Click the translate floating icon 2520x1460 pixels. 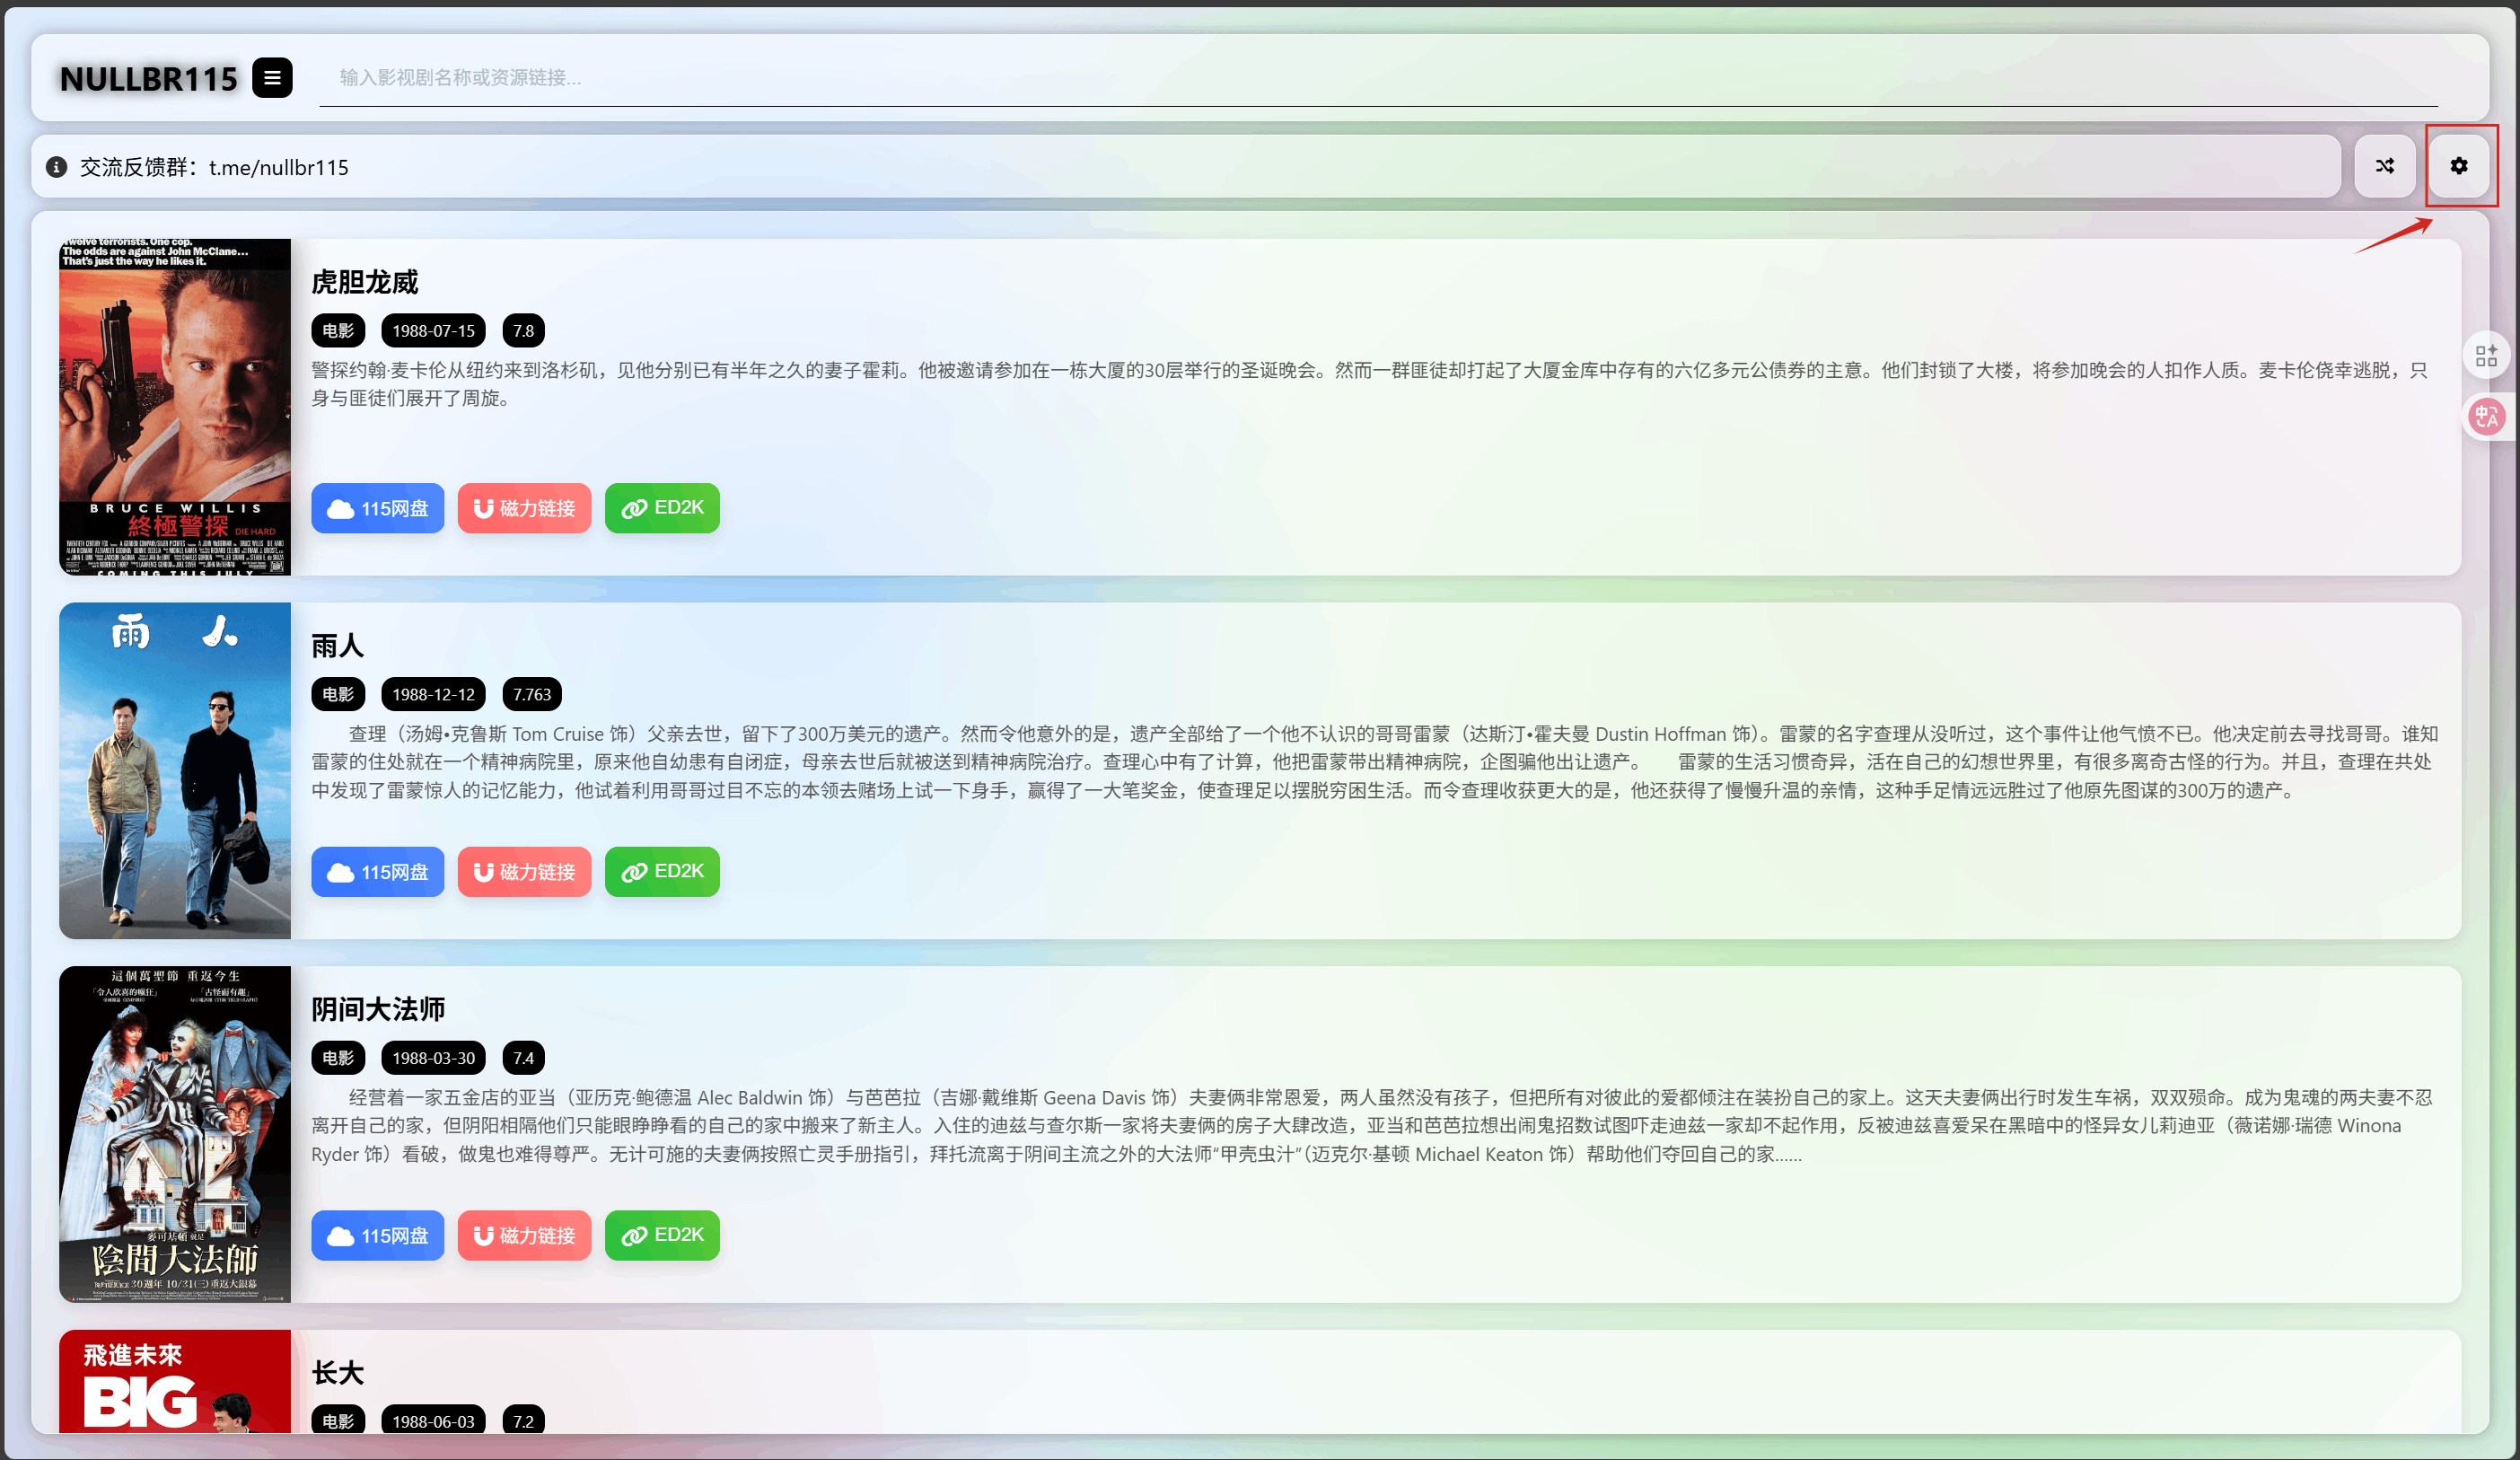coord(2486,417)
